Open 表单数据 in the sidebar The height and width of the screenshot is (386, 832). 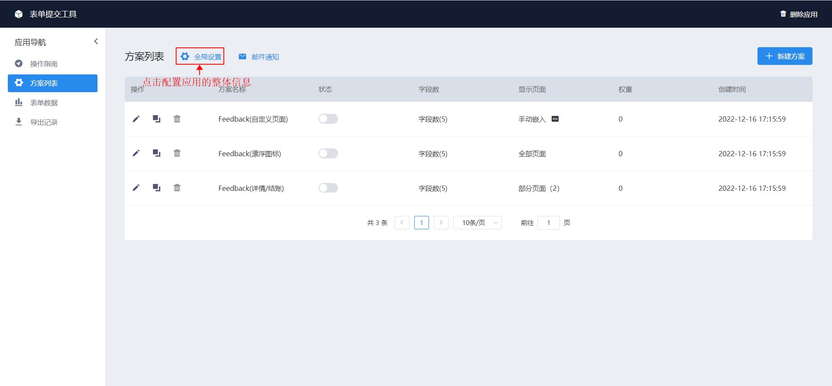(x=52, y=103)
